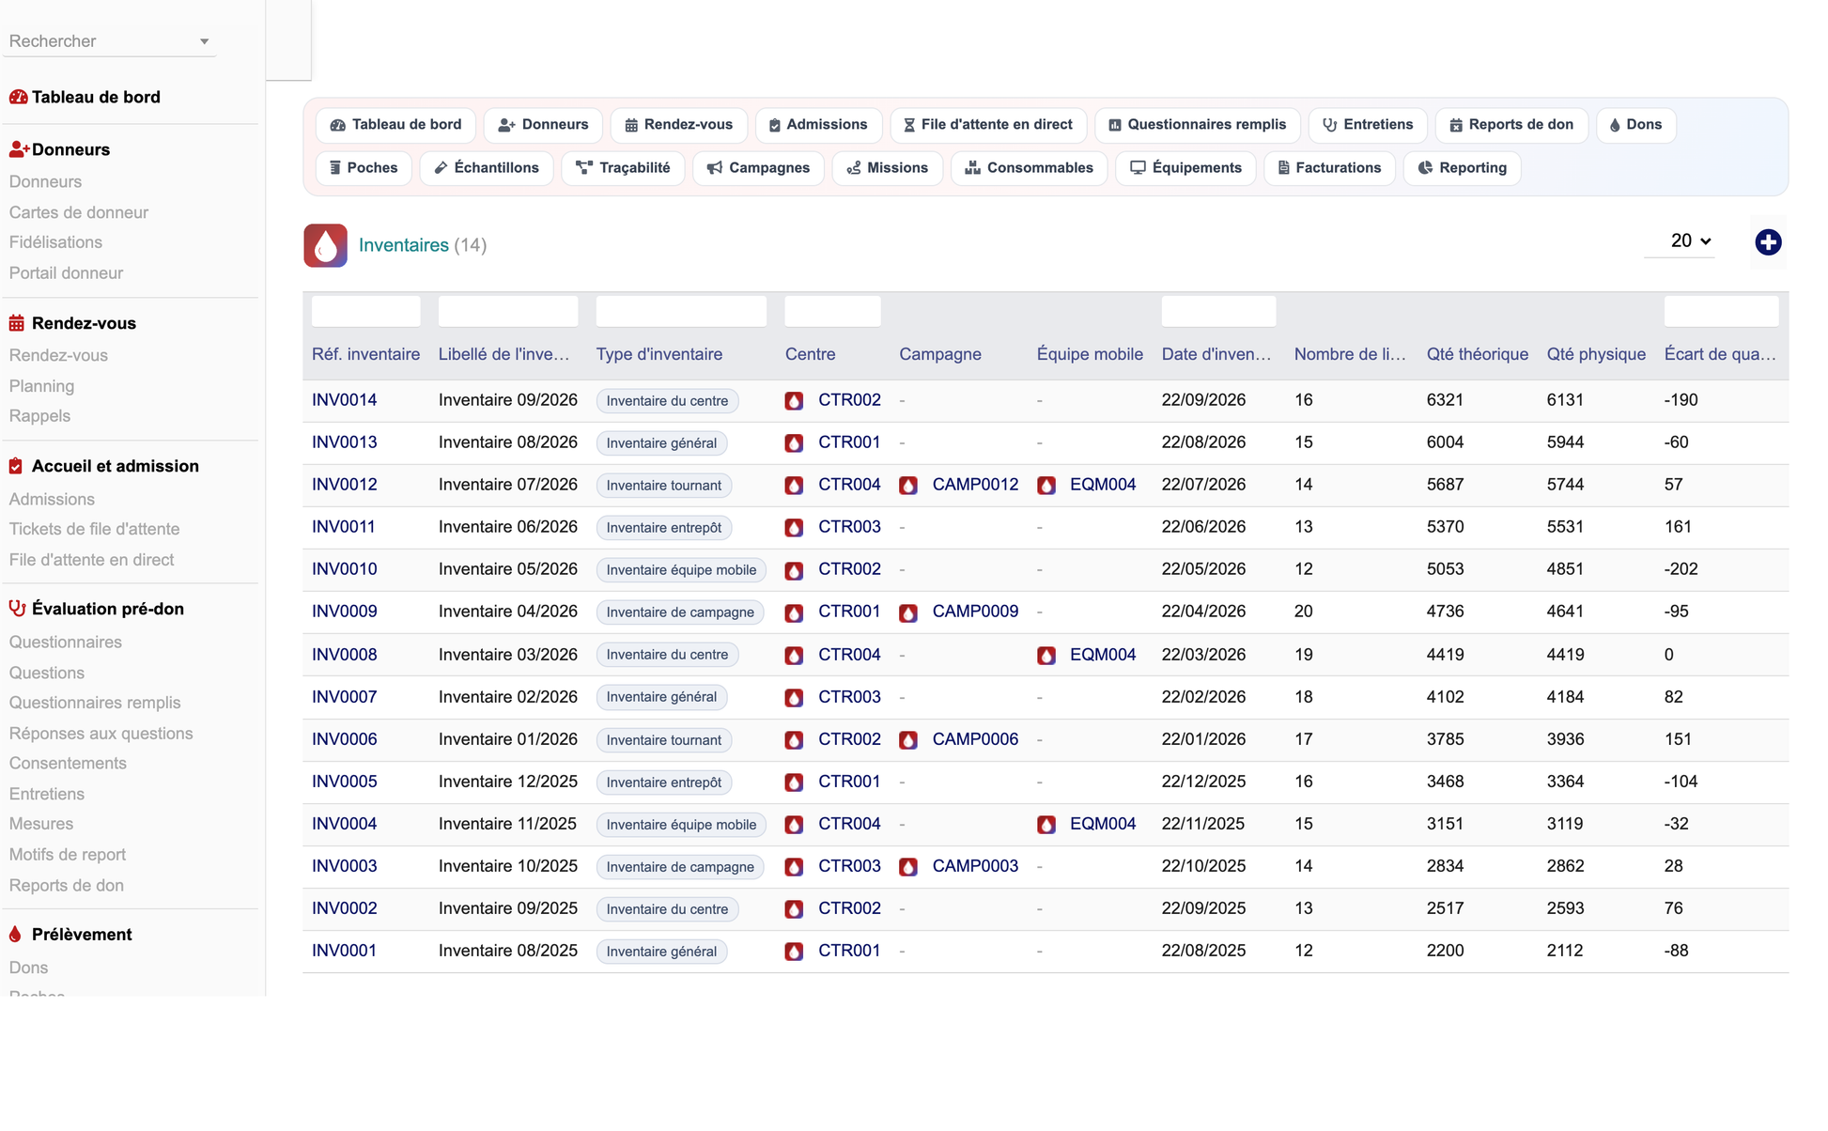This screenshot has width=1828, height=1131.
Task: Click the Réf. inventaire filter field
Action: pyautogui.click(x=365, y=312)
